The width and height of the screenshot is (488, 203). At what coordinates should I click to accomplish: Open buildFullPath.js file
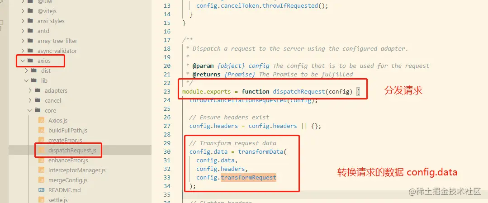point(67,131)
